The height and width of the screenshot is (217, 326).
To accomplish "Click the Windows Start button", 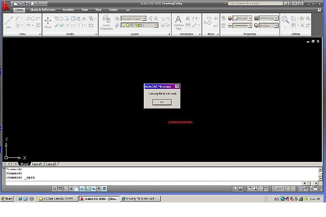I will [x=7, y=199].
